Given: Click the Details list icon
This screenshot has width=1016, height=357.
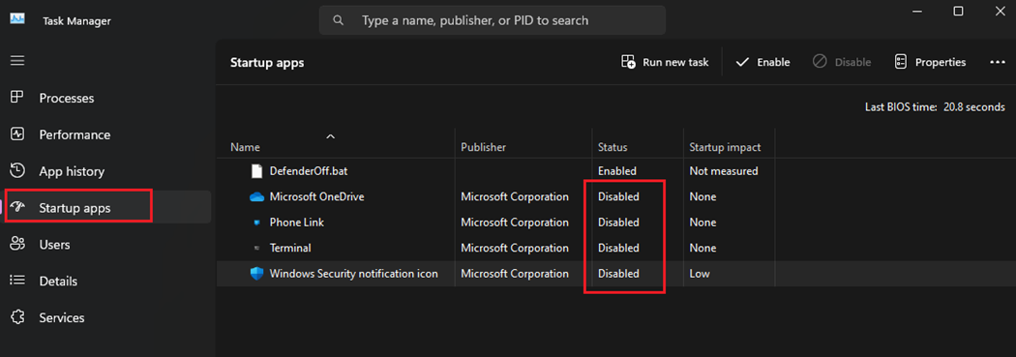Looking at the screenshot, I should (x=17, y=281).
